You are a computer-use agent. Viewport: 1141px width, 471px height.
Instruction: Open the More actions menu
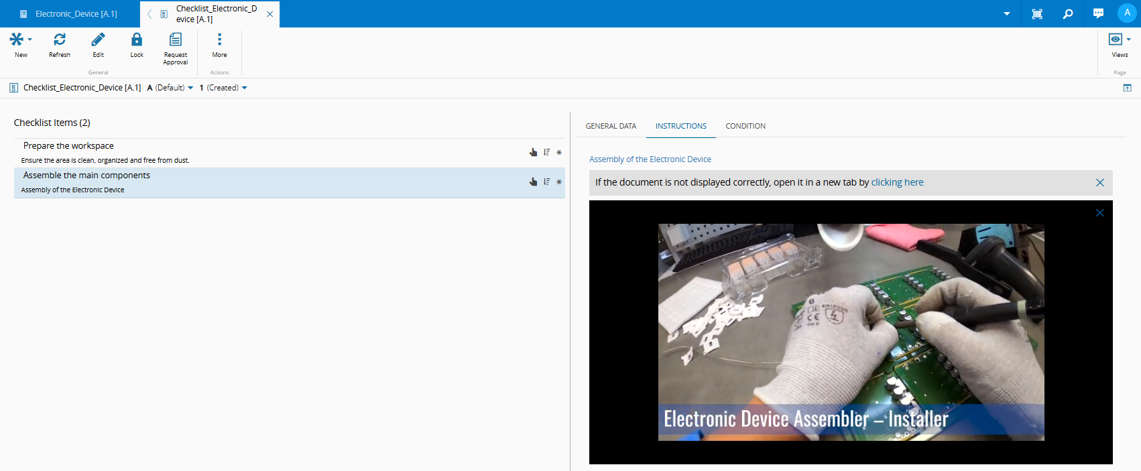click(x=219, y=40)
